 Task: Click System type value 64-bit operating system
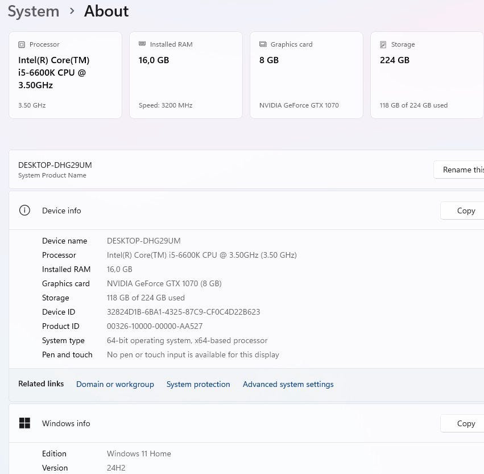tap(187, 340)
